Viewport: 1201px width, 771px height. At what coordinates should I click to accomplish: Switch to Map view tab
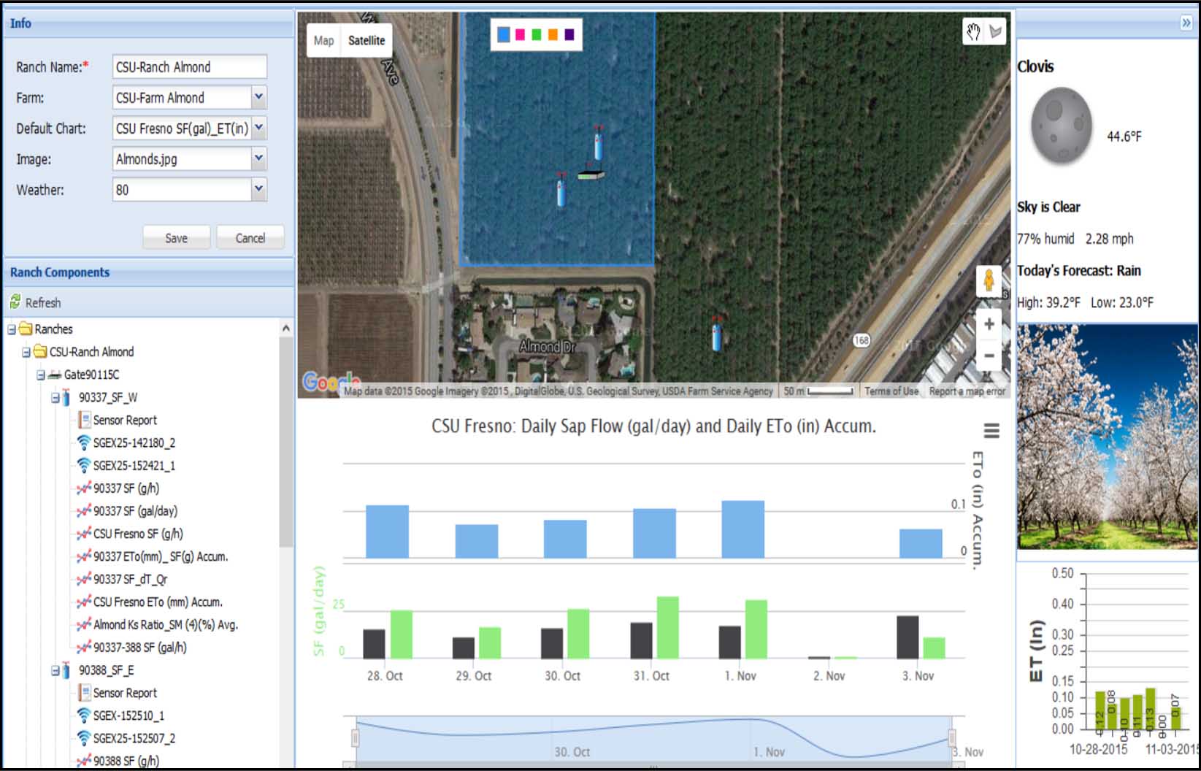point(323,41)
